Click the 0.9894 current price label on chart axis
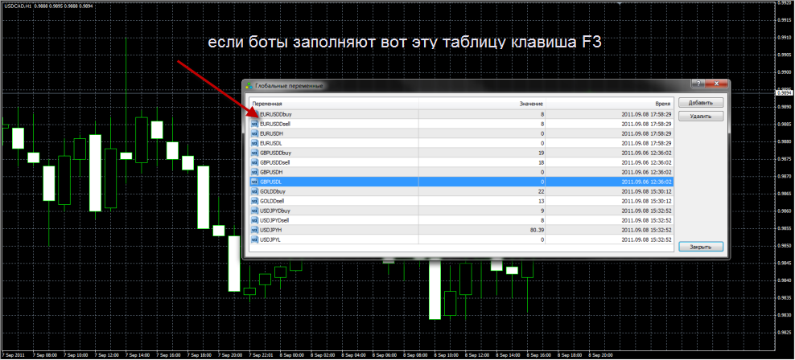 pyautogui.click(x=784, y=93)
